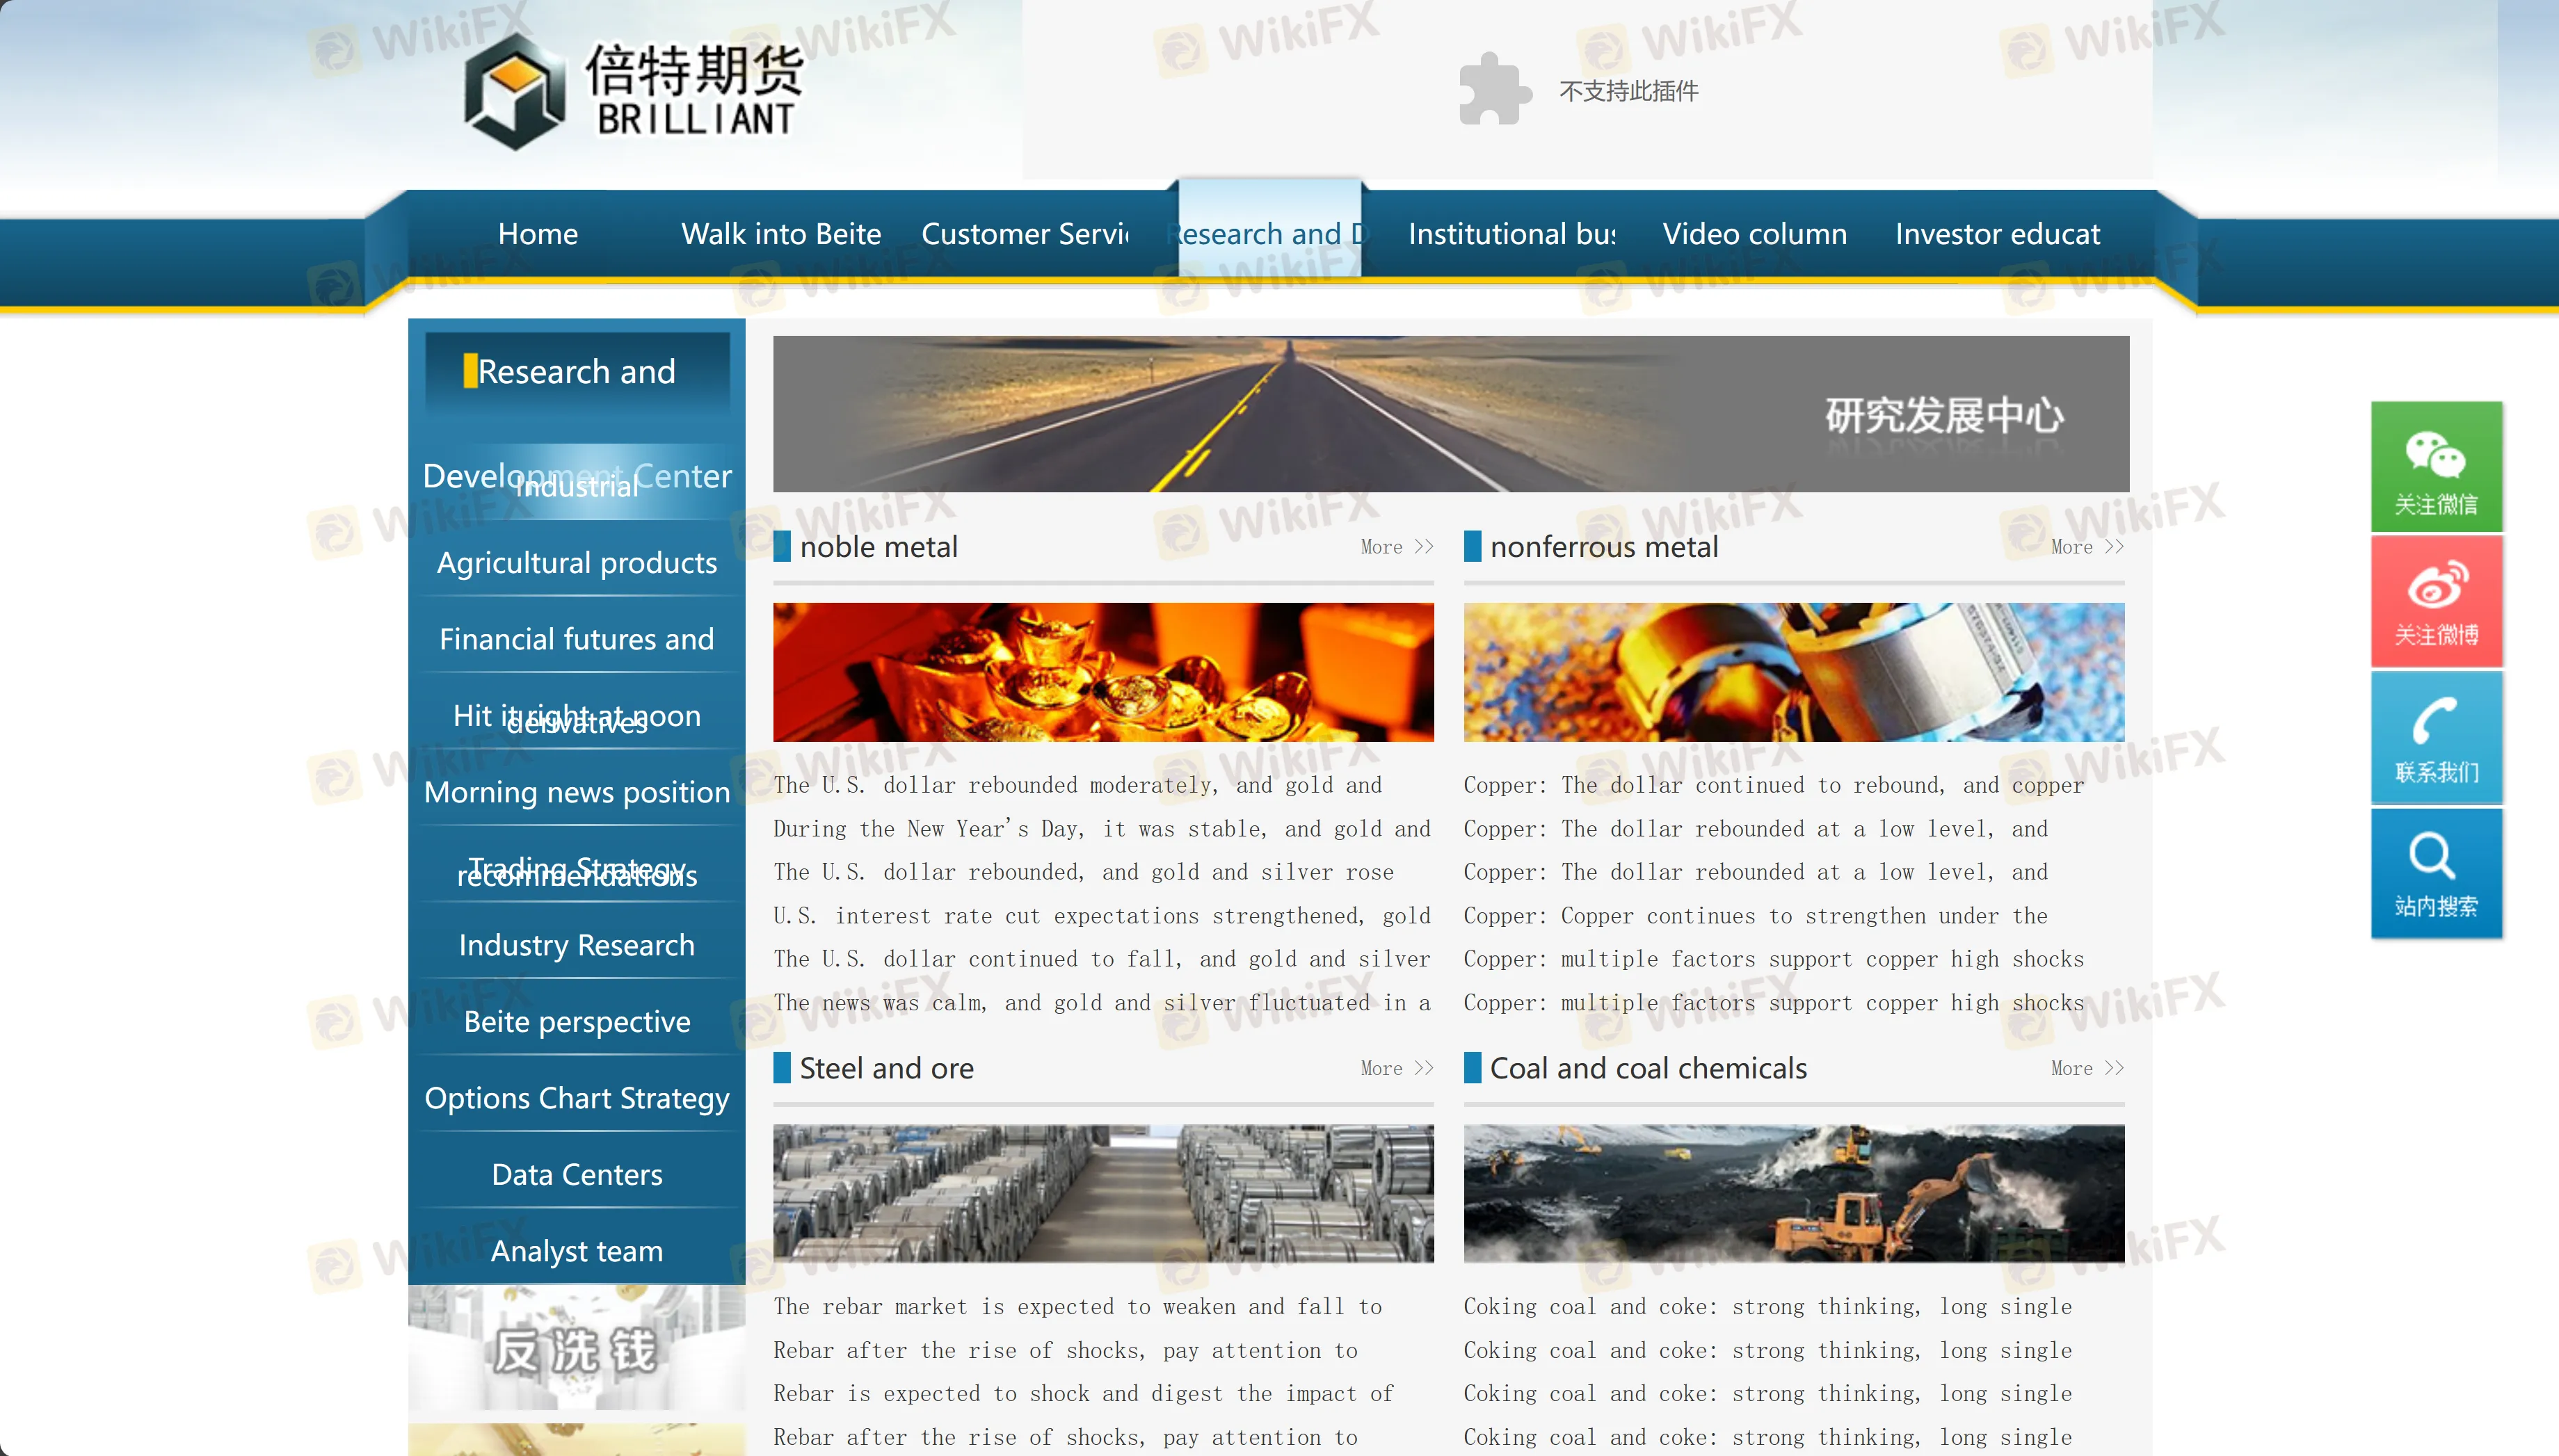Image resolution: width=2559 pixels, height=1456 pixels.
Task: Click the blue marker beside Steel and ore
Action: pyautogui.click(x=783, y=1068)
